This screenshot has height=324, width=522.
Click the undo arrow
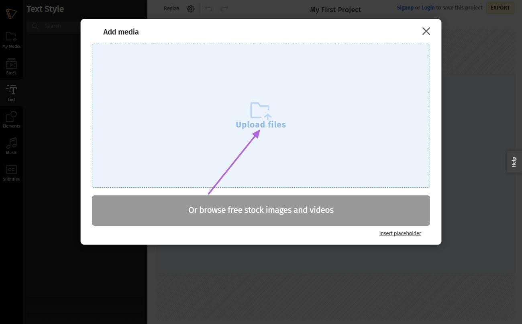click(209, 8)
